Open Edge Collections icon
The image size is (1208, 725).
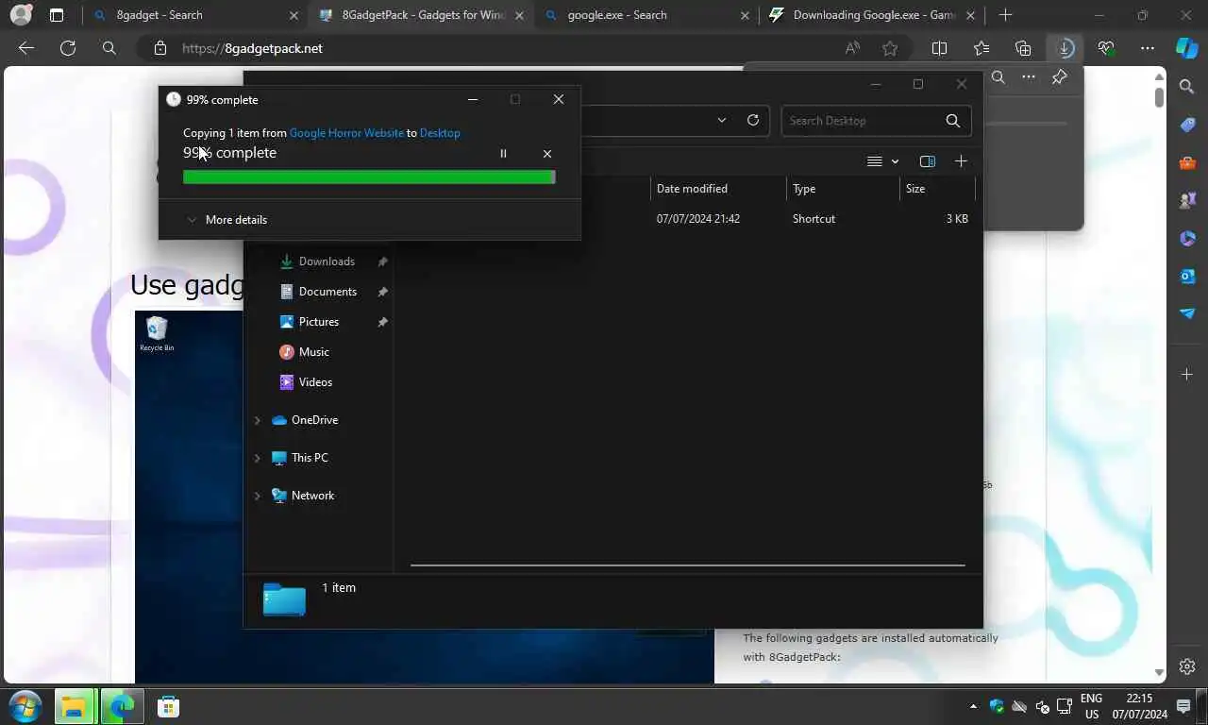coord(1023,48)
